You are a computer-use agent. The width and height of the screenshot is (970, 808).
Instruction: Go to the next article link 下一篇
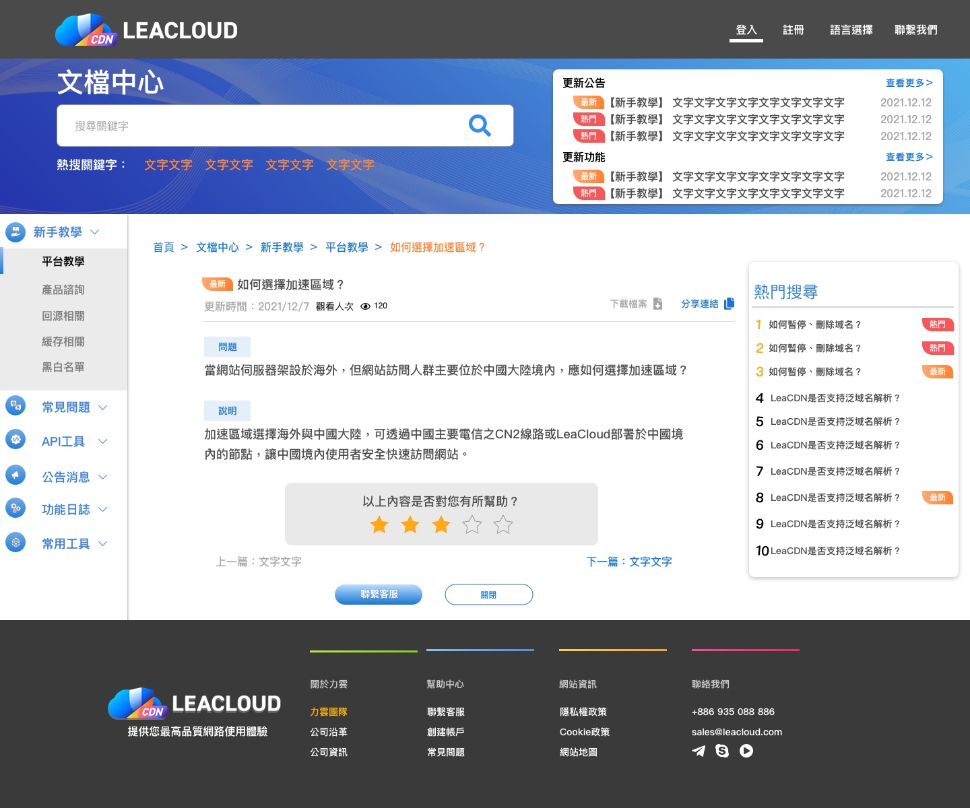629,562
